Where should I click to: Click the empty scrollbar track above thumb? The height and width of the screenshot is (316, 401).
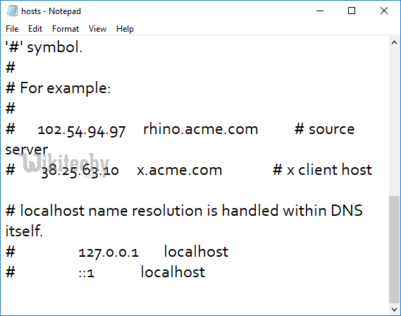[x=394, y=122]
